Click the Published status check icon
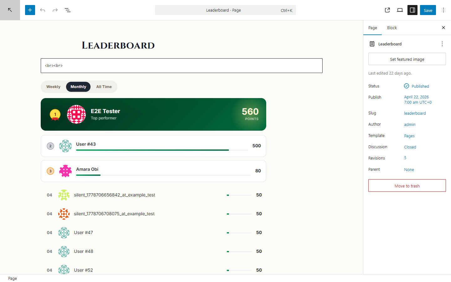 [x=407, y=86]
